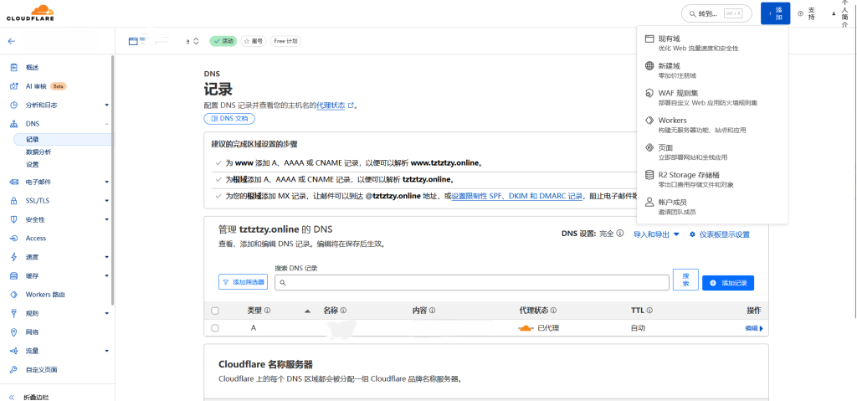Expand 安全性 sidebar section
The height and width of the screenshot is (401, 857).
pos(106,219)
